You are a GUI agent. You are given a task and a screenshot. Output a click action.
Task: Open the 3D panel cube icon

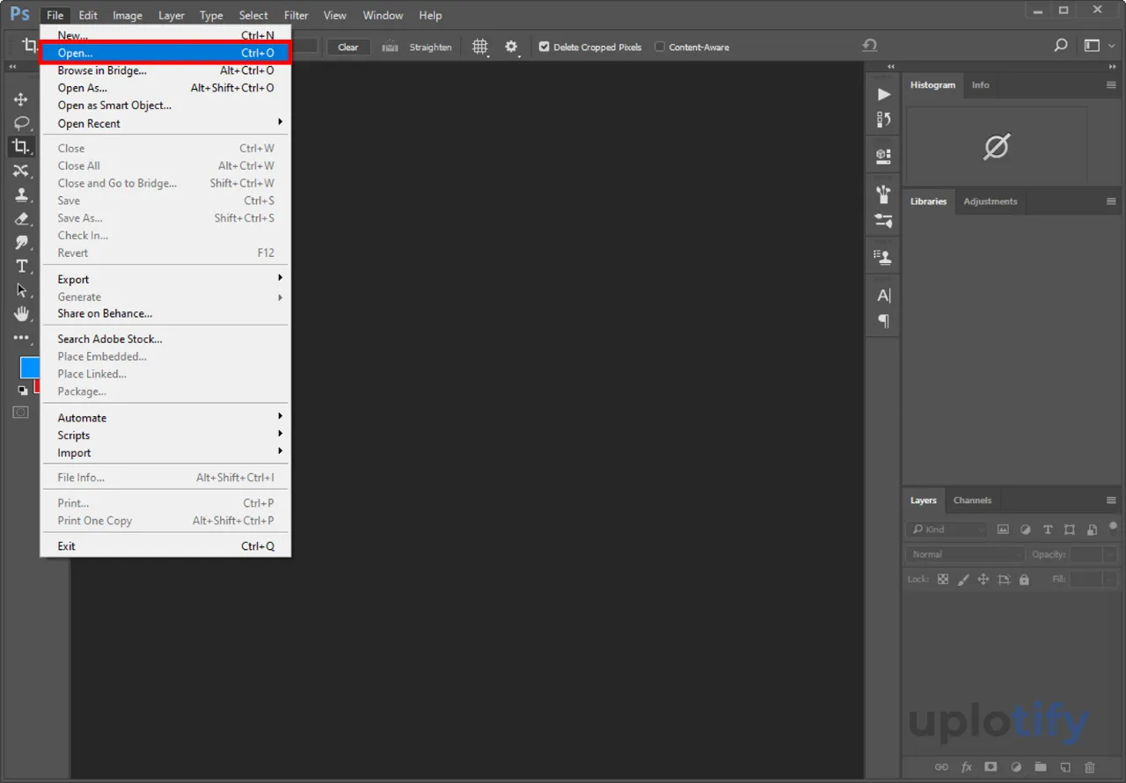884,157
